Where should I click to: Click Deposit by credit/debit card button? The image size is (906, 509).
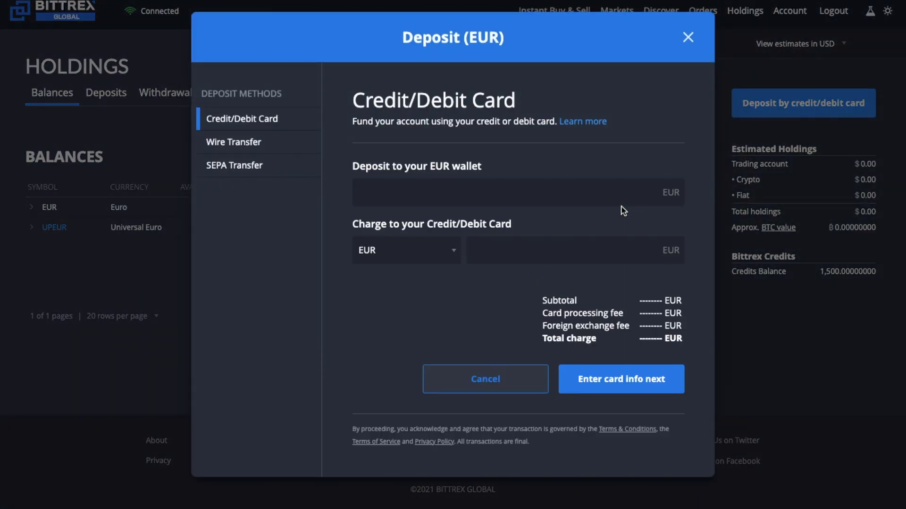[x=803, y=103]
